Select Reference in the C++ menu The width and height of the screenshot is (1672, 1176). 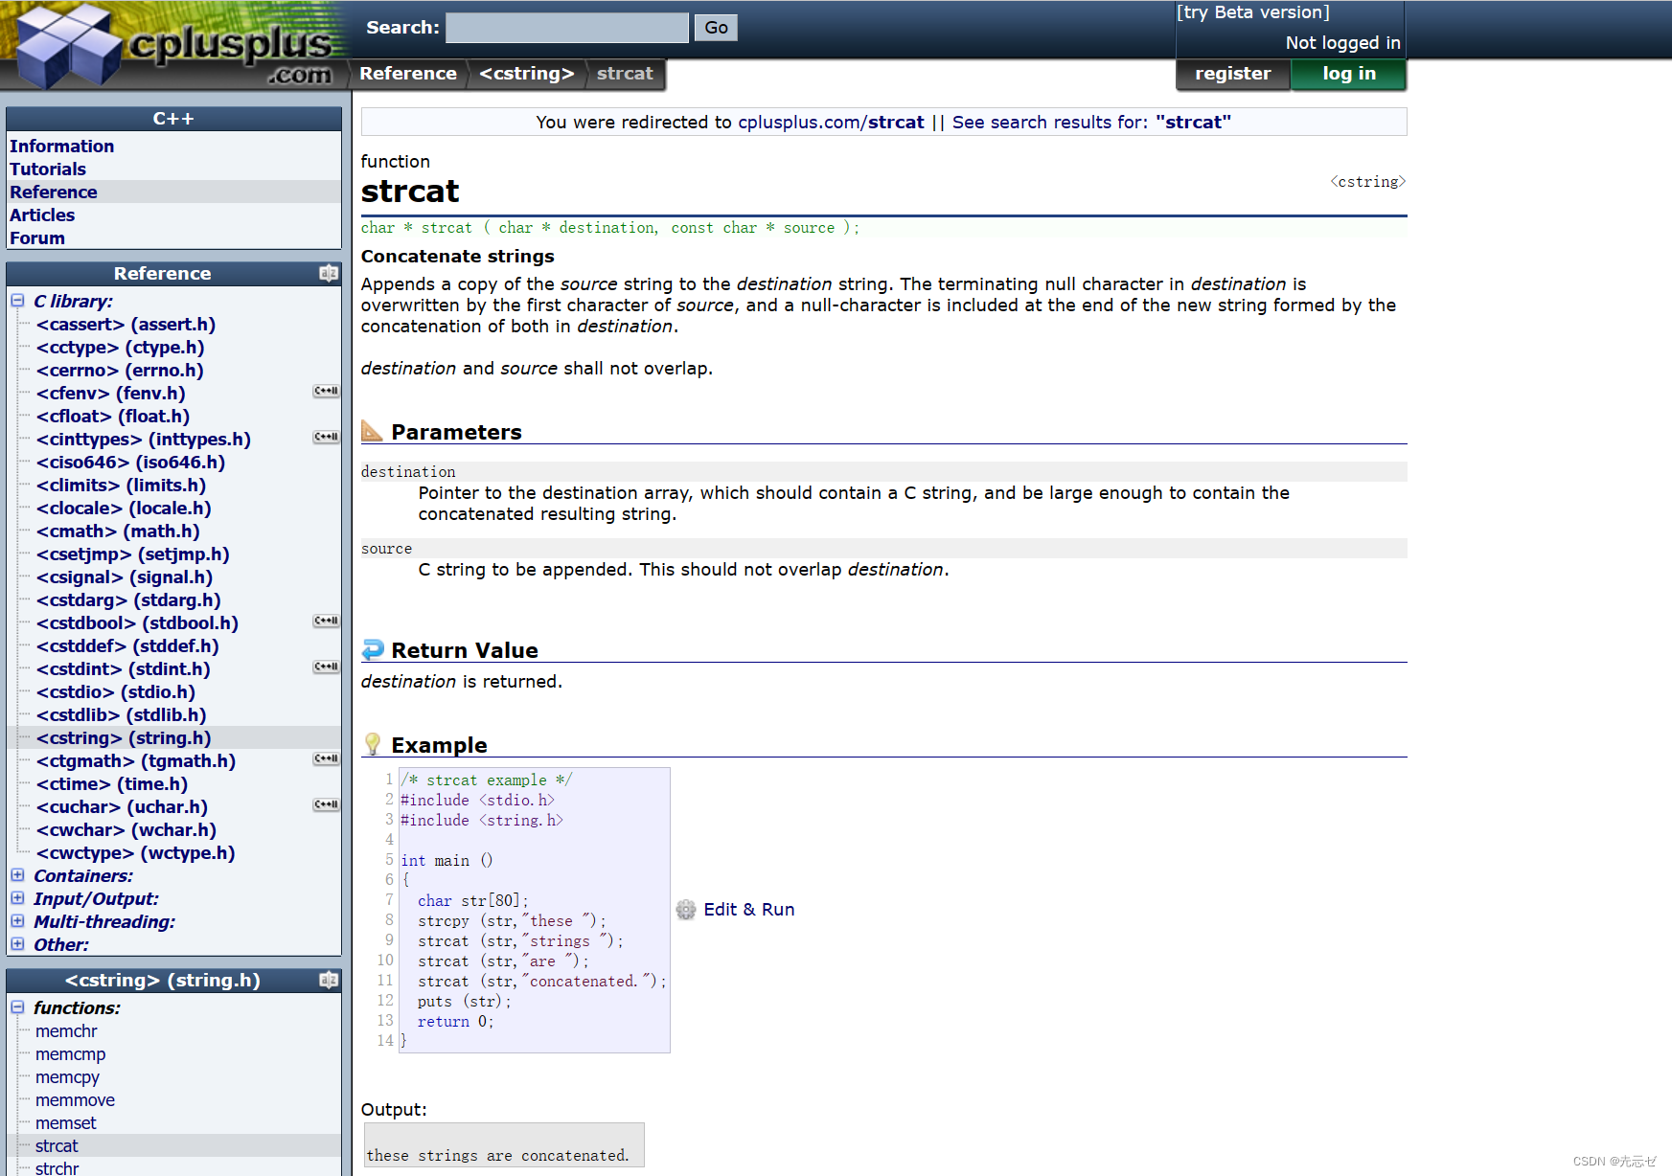[54, 192]
